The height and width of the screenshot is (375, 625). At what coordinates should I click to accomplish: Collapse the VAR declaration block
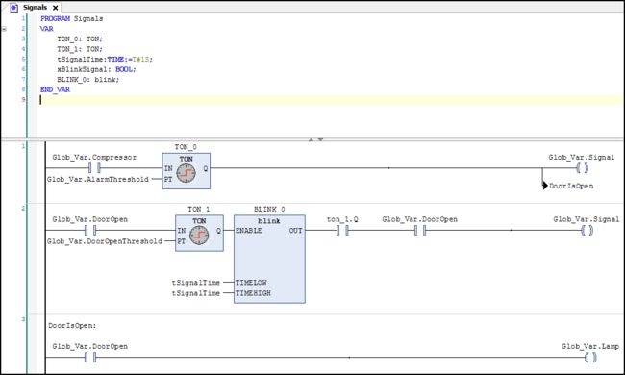[4, 29]
